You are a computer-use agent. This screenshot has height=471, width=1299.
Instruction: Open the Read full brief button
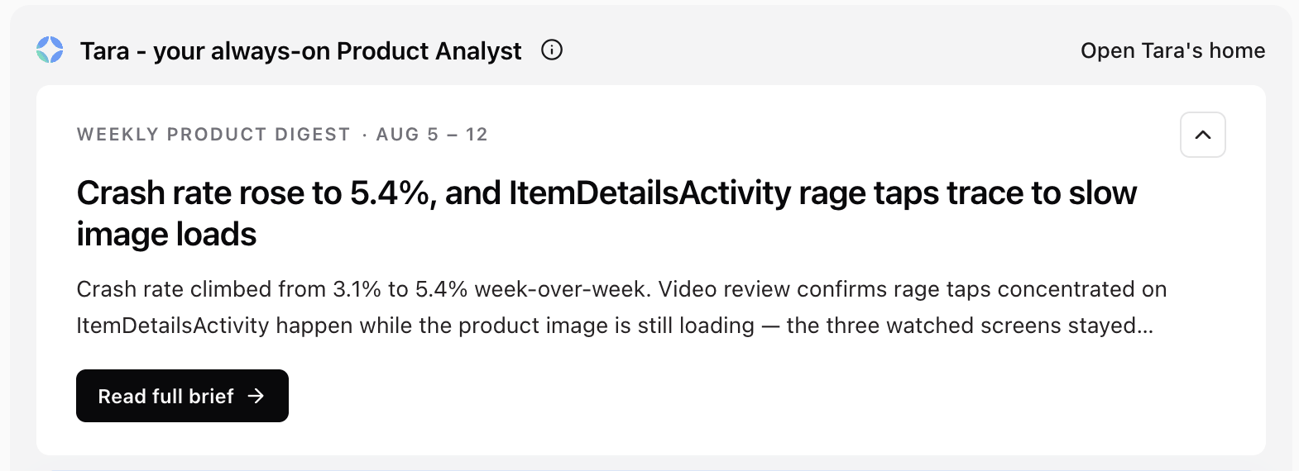tap(182, 396)
